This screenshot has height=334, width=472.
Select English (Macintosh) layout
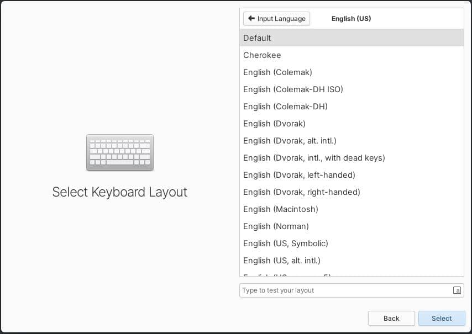pos(352,209)
